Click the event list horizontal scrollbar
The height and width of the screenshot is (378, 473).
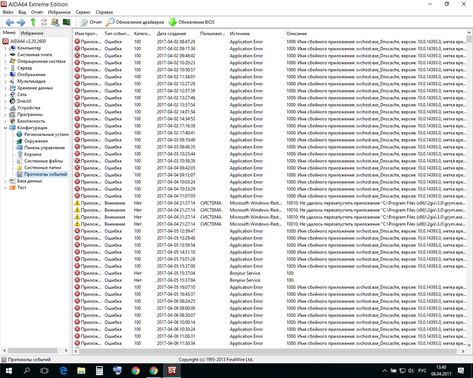point(268,351)
